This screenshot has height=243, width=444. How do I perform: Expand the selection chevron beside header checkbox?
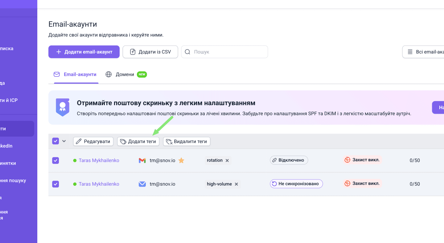coord(64,141)
